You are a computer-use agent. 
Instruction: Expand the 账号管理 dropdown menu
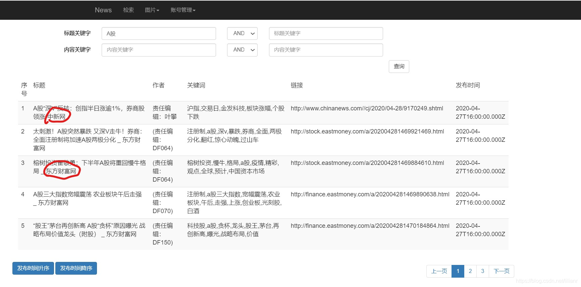183,10
